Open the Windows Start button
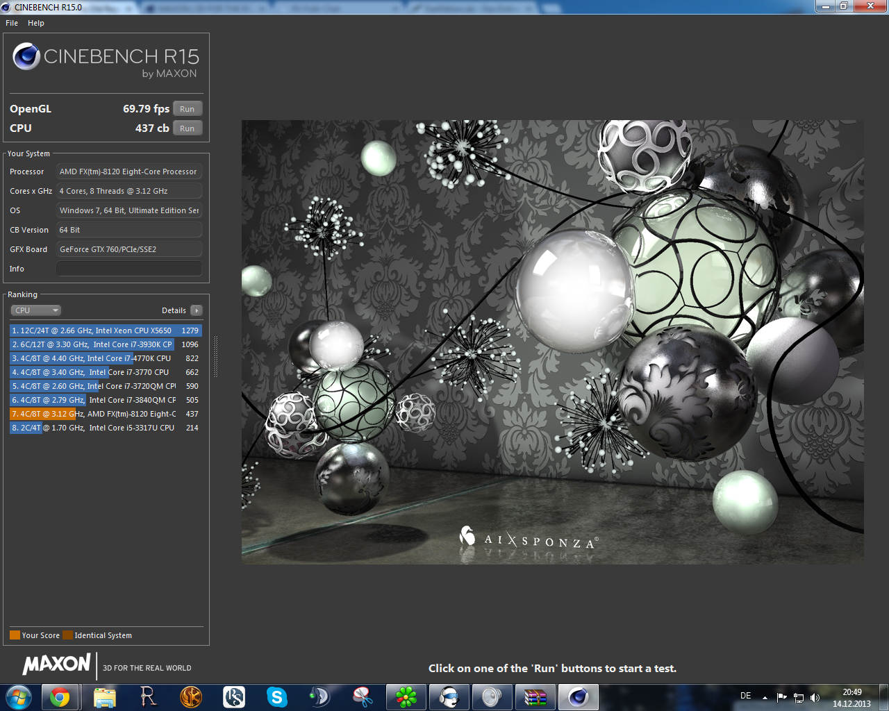The height and width of the screenshot is (711, 889). (x=19, y=697)
